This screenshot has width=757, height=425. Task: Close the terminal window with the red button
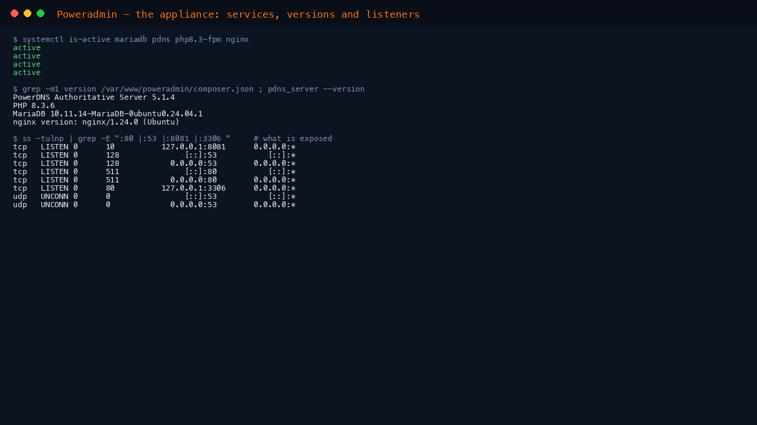click(14, 14)
